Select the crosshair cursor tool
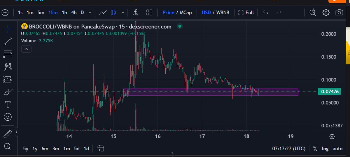 pos(8,28)
